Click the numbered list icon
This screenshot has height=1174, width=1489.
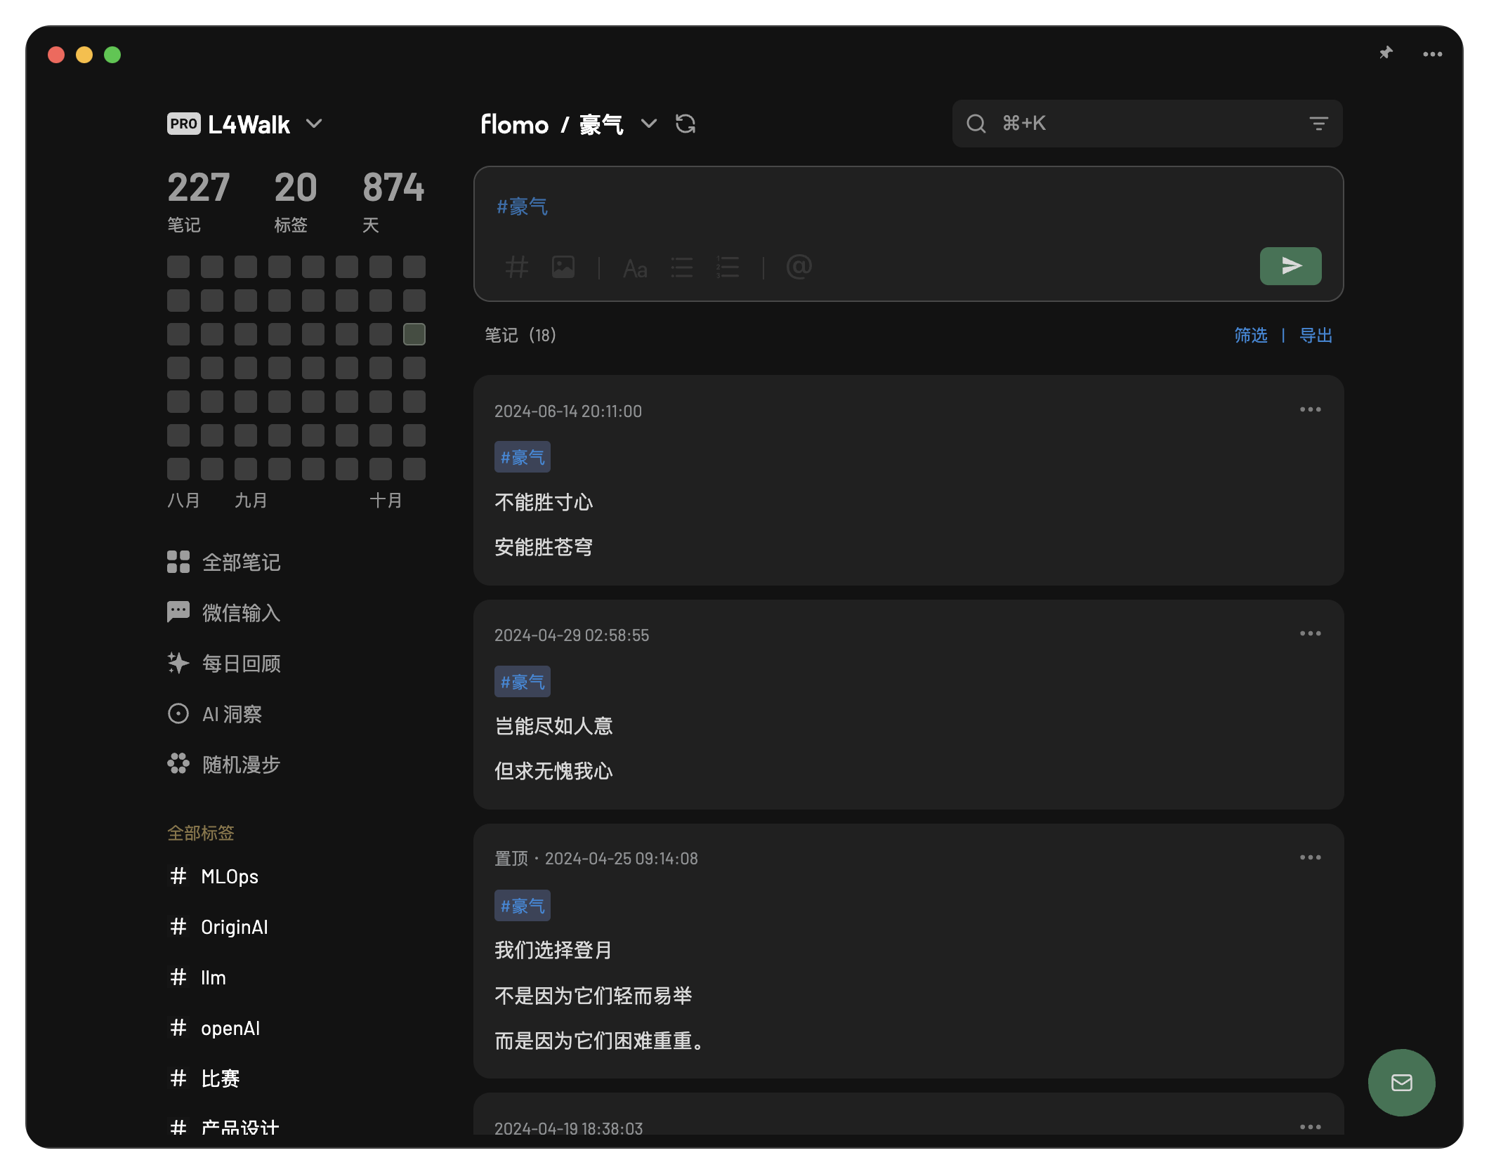728,267
